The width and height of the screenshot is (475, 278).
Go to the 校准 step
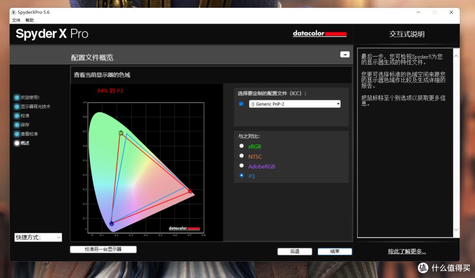22,116
